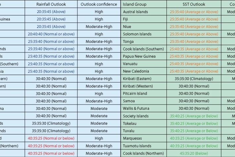Click the Society Islands cell

(136, 116)
